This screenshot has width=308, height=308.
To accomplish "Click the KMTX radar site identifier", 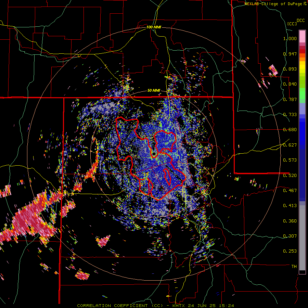I will [x=179, y=306].
